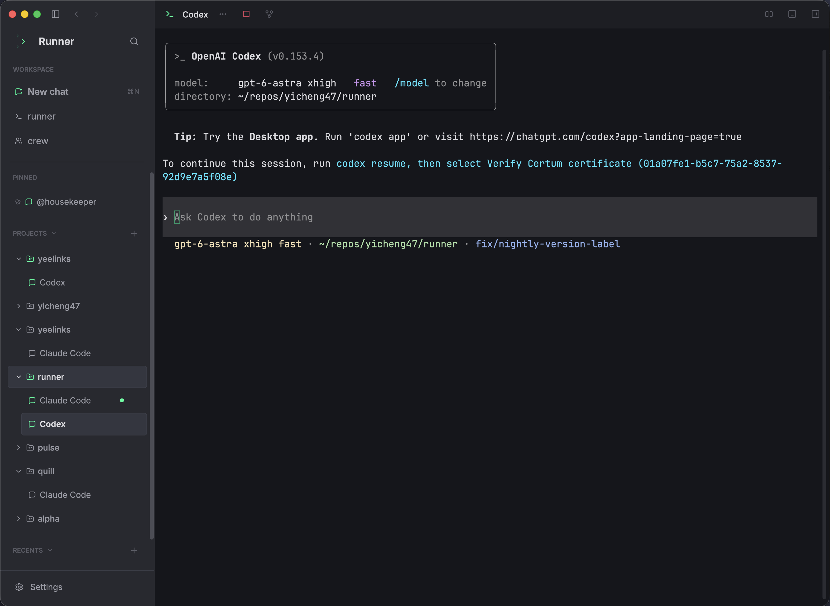830x606 pixels.
Task: Click the crew people icon
Action: pyautogui.click(x=18, y=141)
